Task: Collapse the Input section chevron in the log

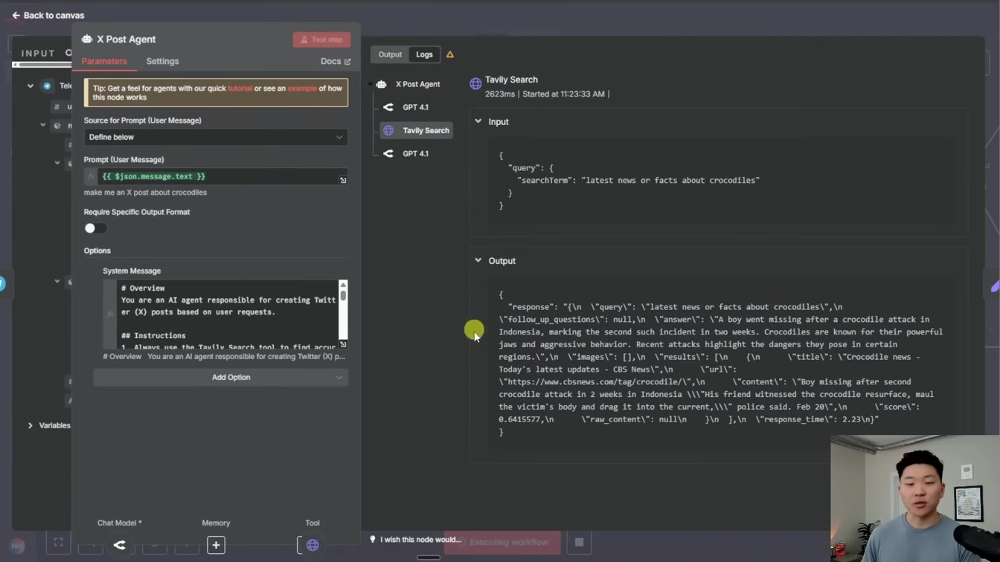Action: tap(478, 121)
